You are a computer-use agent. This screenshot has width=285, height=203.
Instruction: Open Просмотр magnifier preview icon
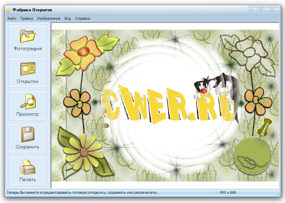tap(28, 101)
